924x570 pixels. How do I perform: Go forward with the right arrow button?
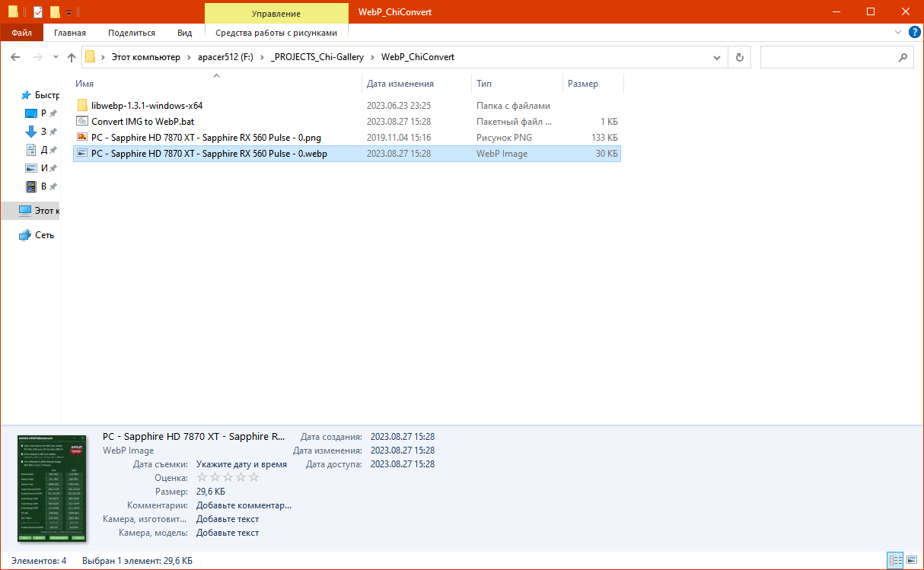[x=37, y=57]
